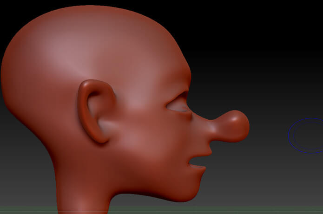Click the bulbous nose tip of the model
This screenshot has height=214, width=323.
(x=234, y=126)
